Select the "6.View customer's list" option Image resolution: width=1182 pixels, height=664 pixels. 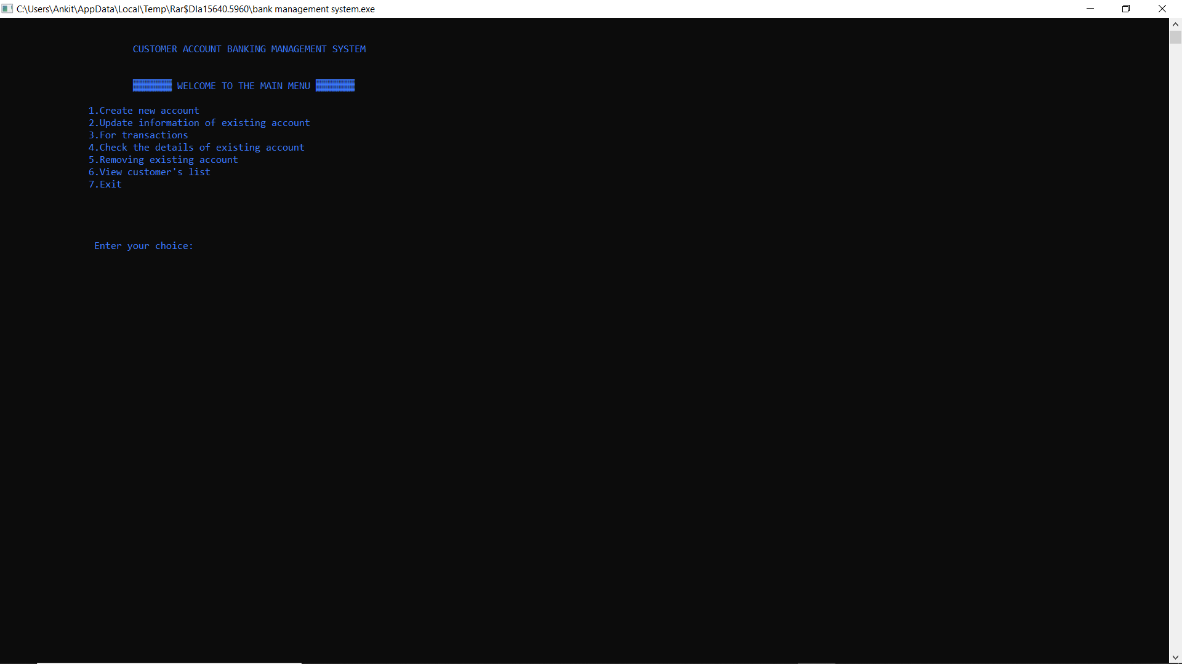click(x=149, y=172)
